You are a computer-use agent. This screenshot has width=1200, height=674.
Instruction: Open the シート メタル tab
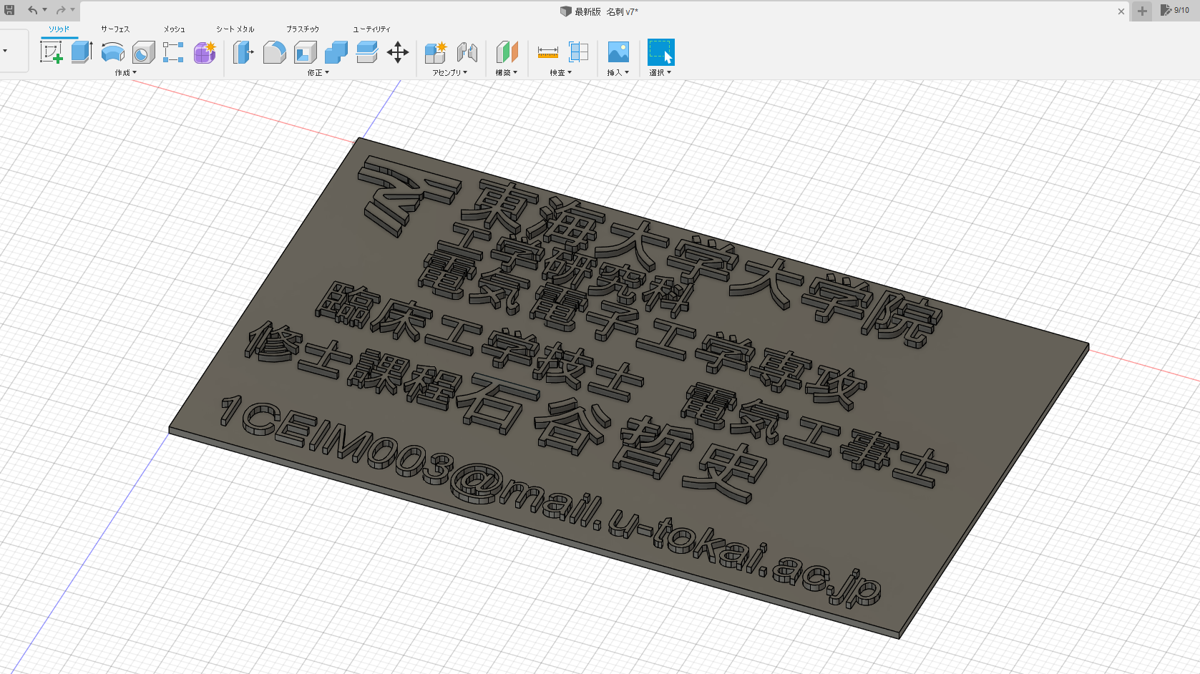pos(235,29)
